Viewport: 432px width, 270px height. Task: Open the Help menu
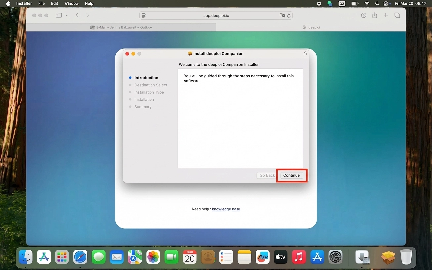[x=89, y=3]
